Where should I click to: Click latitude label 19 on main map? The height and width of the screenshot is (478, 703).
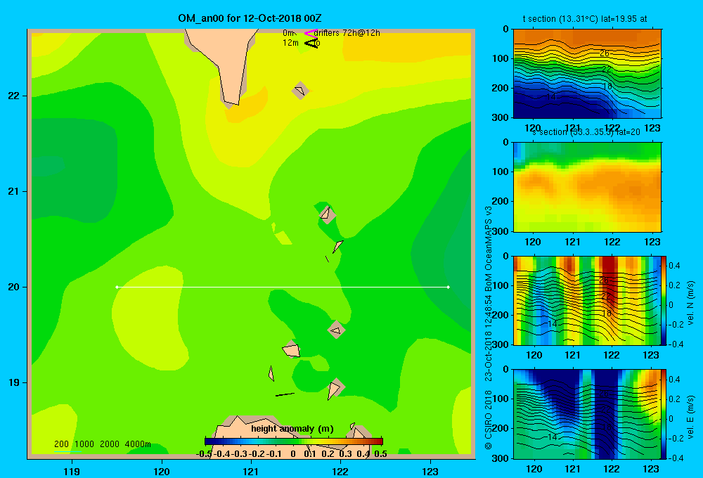(14, 382)
